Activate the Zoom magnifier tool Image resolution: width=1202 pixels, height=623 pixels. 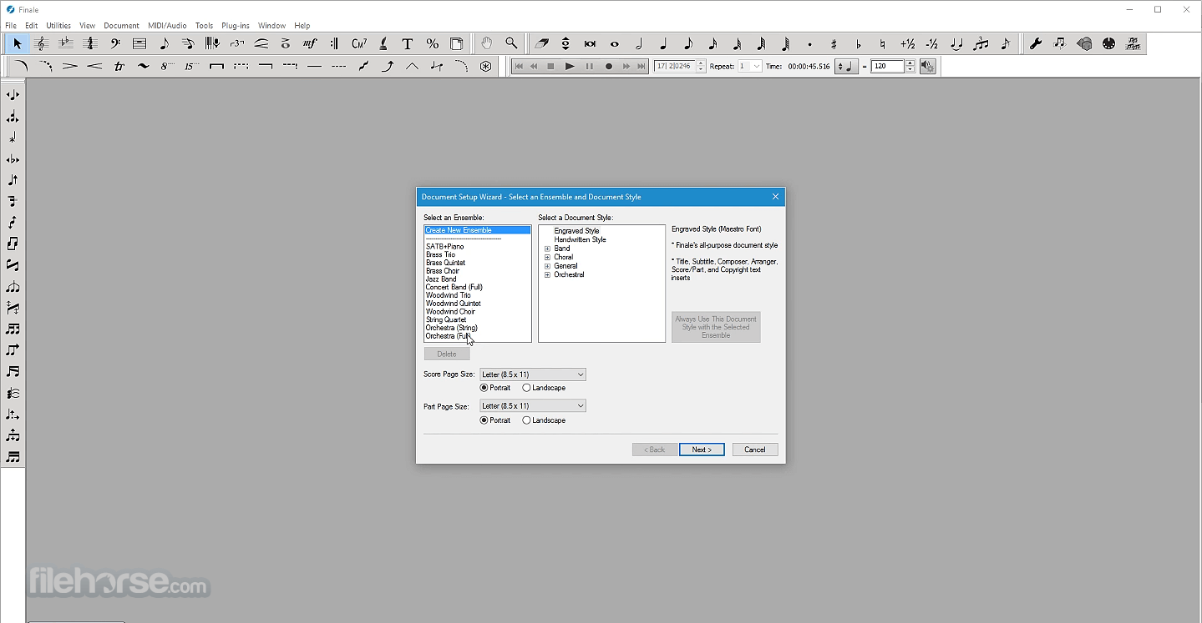[511, 43]
